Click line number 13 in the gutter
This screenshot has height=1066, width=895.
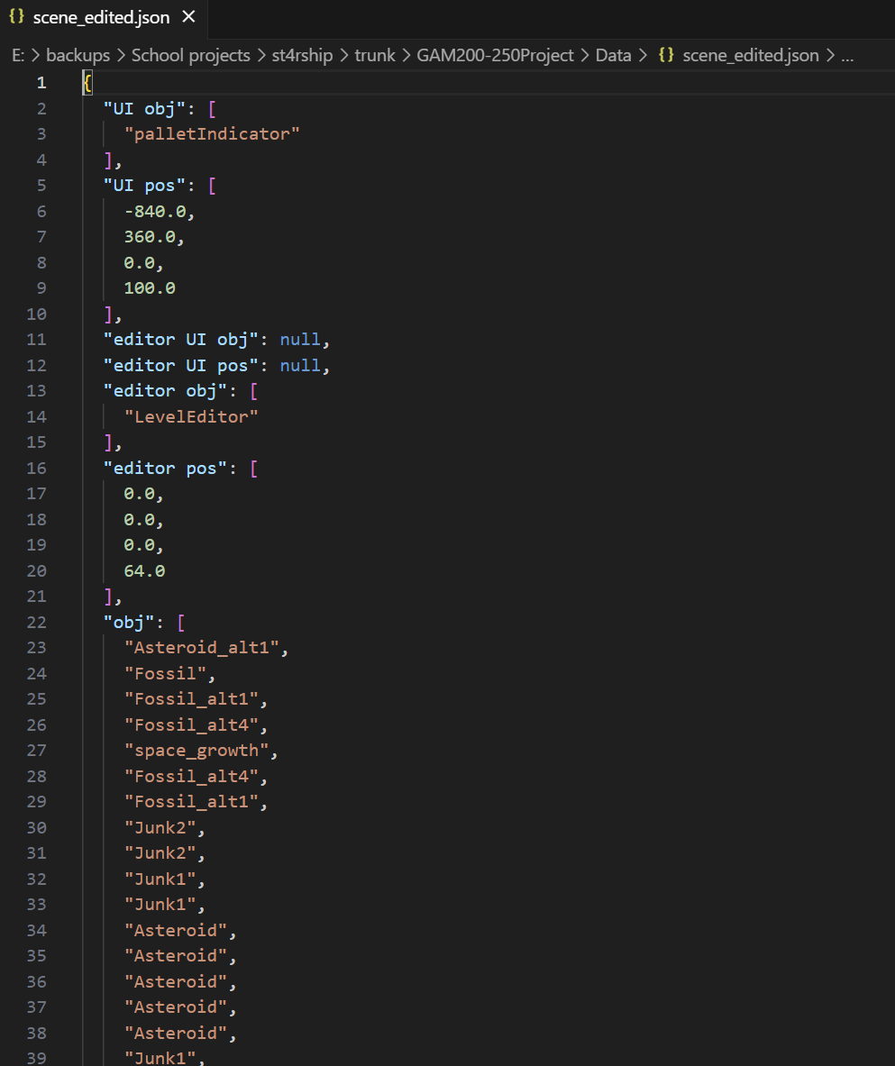coord(36,391)
